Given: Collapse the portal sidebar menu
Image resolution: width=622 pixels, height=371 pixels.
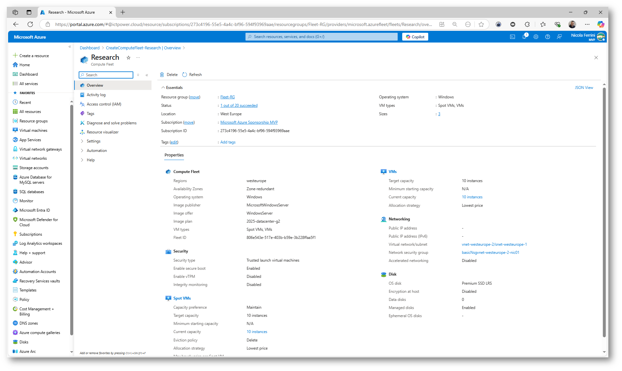Looking at the screenshot, I should pos(70,47).
